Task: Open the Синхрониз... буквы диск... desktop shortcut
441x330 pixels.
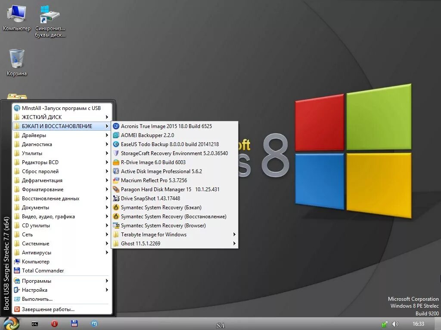Action: (x=50, y=21)
